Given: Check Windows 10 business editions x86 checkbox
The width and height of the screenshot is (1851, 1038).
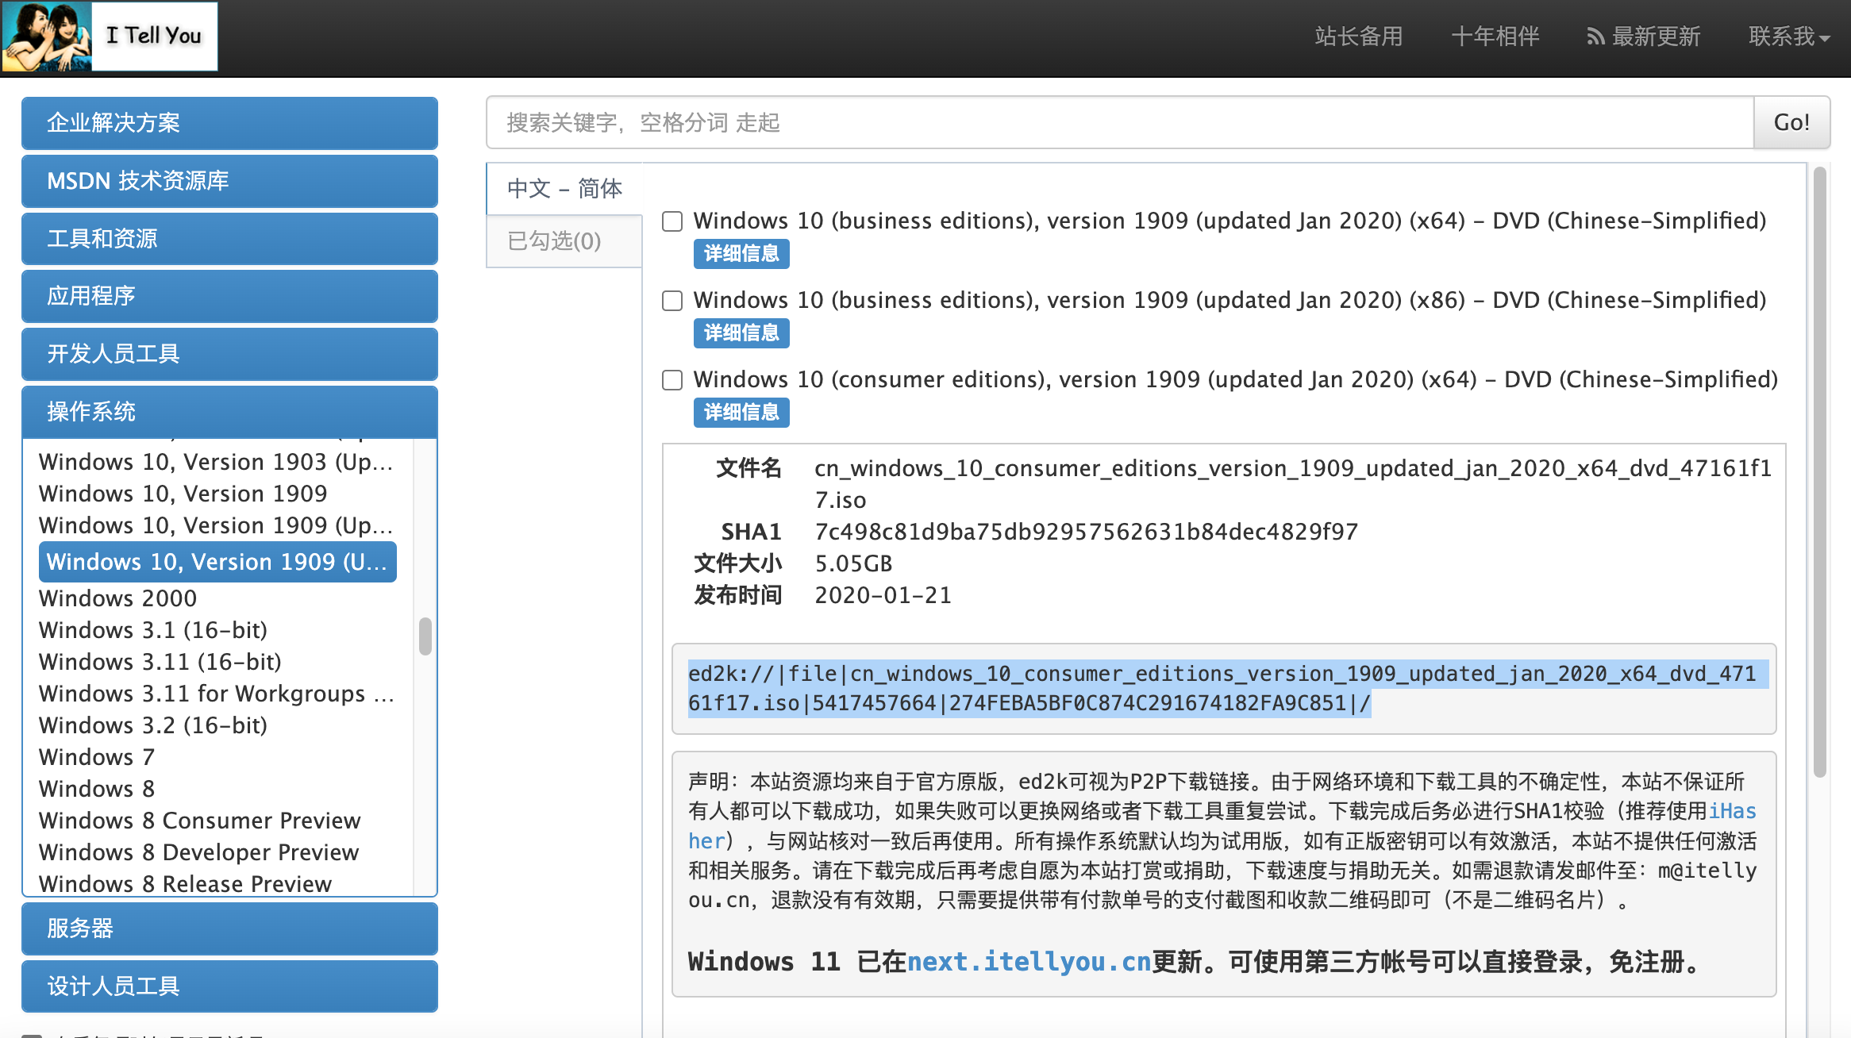Looking at the screenshot, I should 672,301.
